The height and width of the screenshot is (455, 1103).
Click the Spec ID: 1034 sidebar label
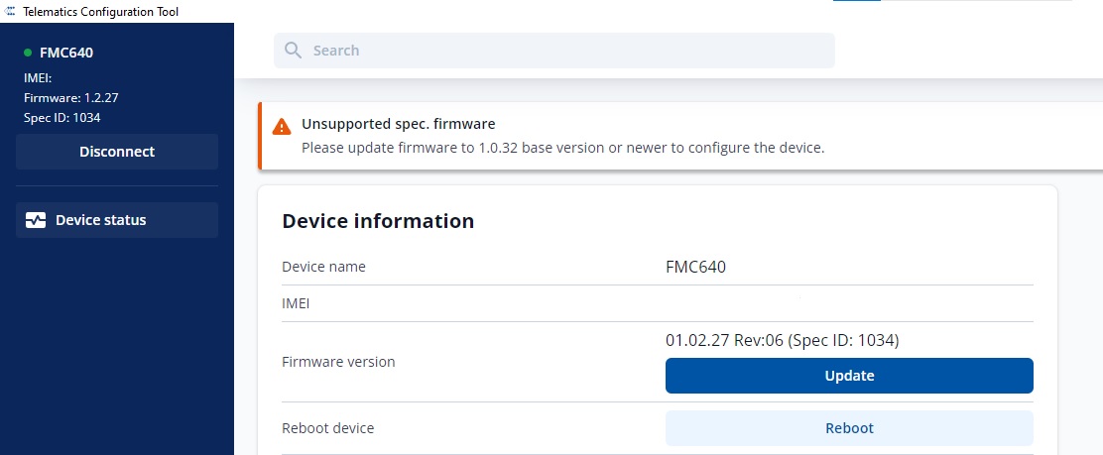tap(61, 117)
